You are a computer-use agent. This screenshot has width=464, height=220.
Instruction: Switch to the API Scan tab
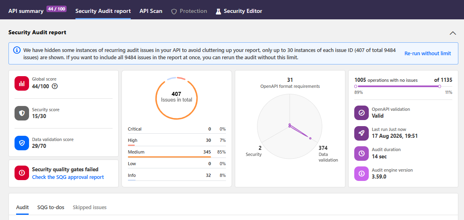pos(151,11)
